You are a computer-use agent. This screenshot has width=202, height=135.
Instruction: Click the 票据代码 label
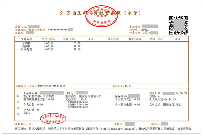pos(21,27)
